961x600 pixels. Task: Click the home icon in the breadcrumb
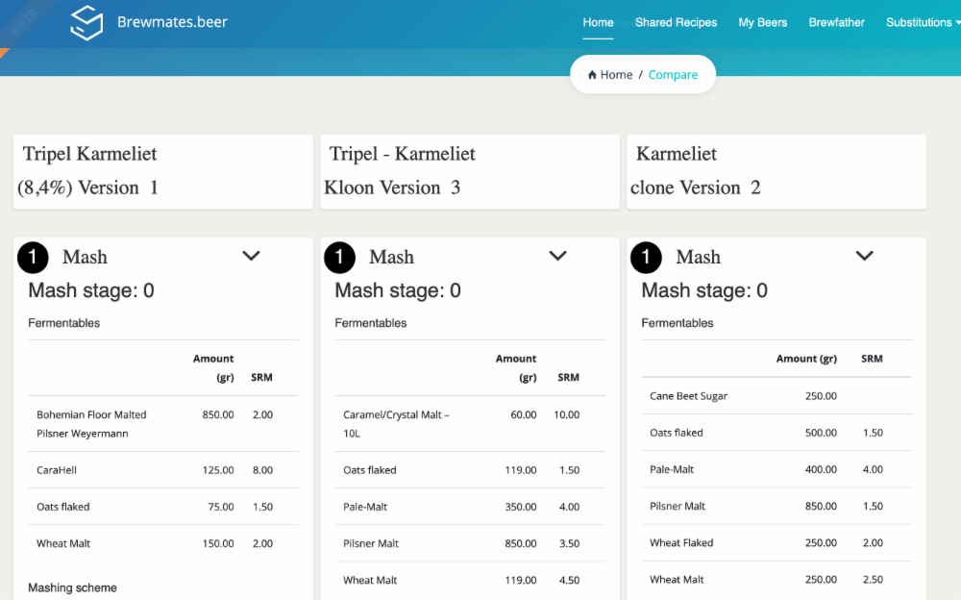(592, 75)
